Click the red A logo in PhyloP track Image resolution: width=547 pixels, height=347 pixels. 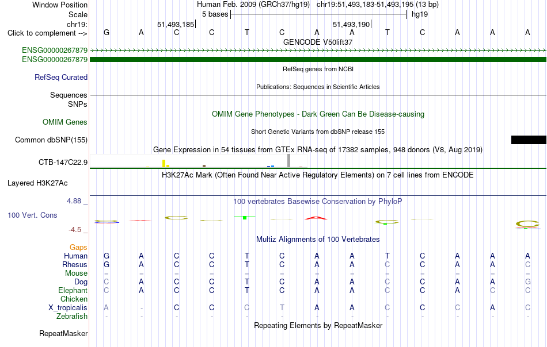(316, 218)
